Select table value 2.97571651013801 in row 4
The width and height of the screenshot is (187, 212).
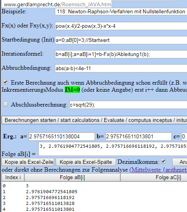50,209
